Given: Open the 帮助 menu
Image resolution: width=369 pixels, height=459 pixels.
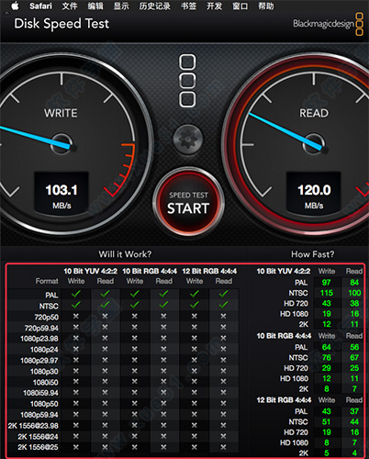Looking at the screenshot, I should click(x=266, y=6).
